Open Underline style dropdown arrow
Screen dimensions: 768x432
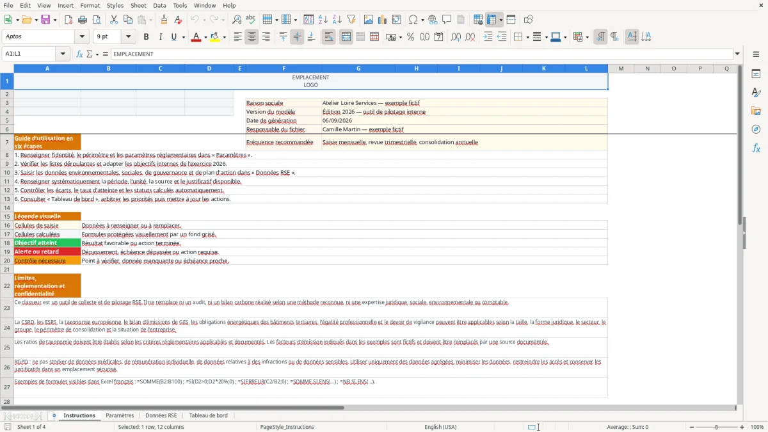183,37
